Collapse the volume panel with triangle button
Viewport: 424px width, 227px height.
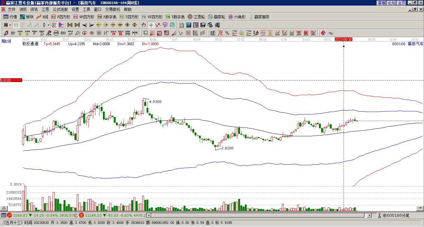pos(4,208)
